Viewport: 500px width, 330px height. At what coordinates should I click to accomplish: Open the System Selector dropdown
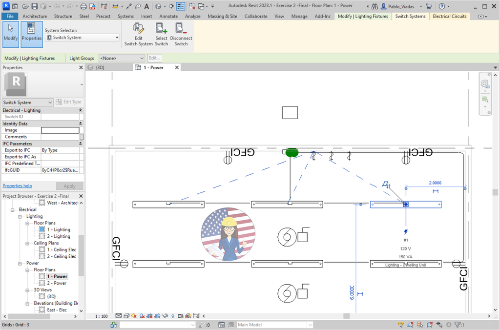click(x=83, y=37)
